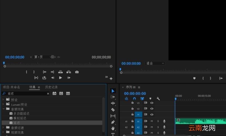Solo audio track A2

(158, 127)
